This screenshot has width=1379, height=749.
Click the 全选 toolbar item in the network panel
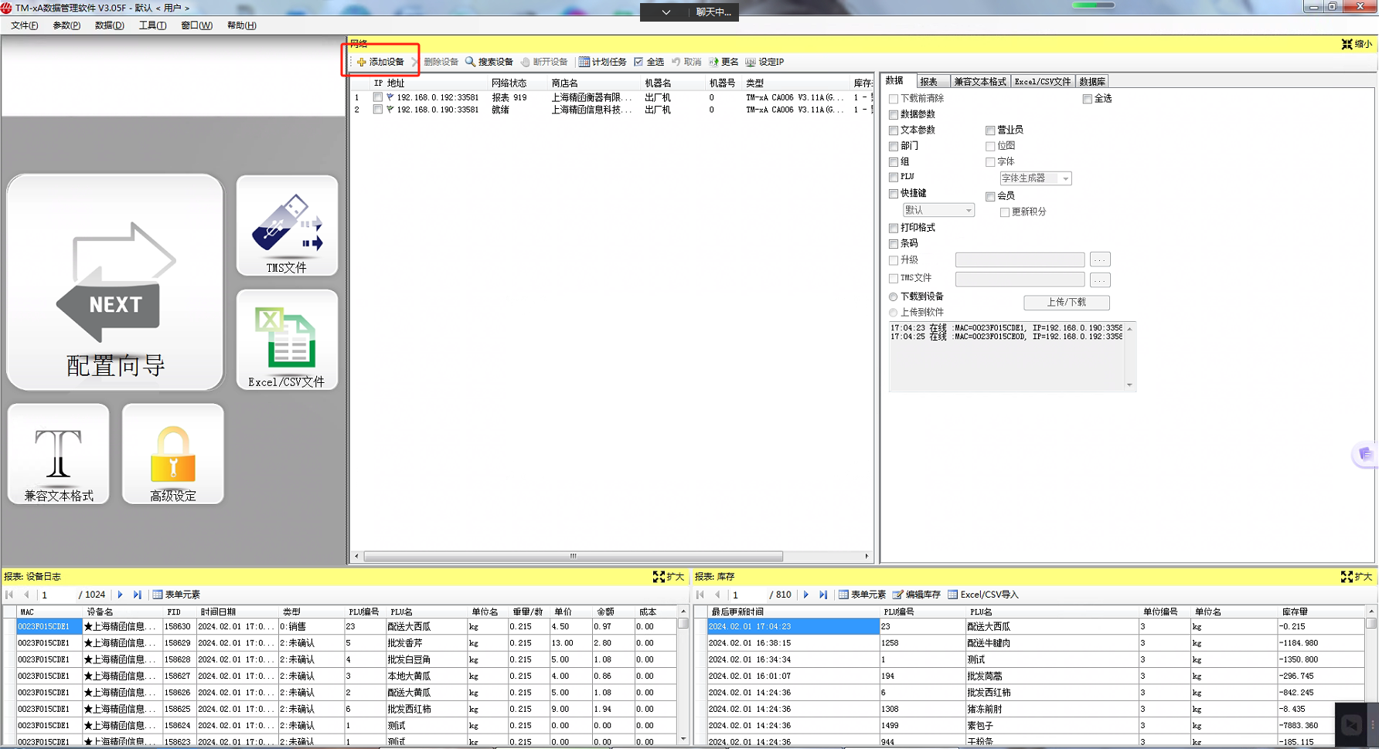649,62
